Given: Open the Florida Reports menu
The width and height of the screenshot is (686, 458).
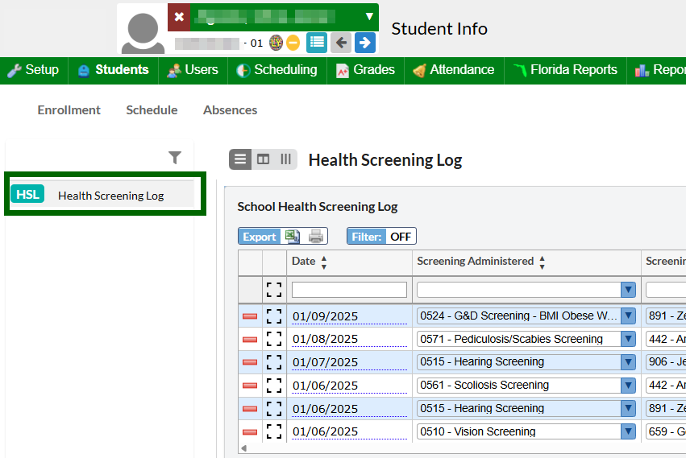Looking at the screenshot, I should coord(565,70).
